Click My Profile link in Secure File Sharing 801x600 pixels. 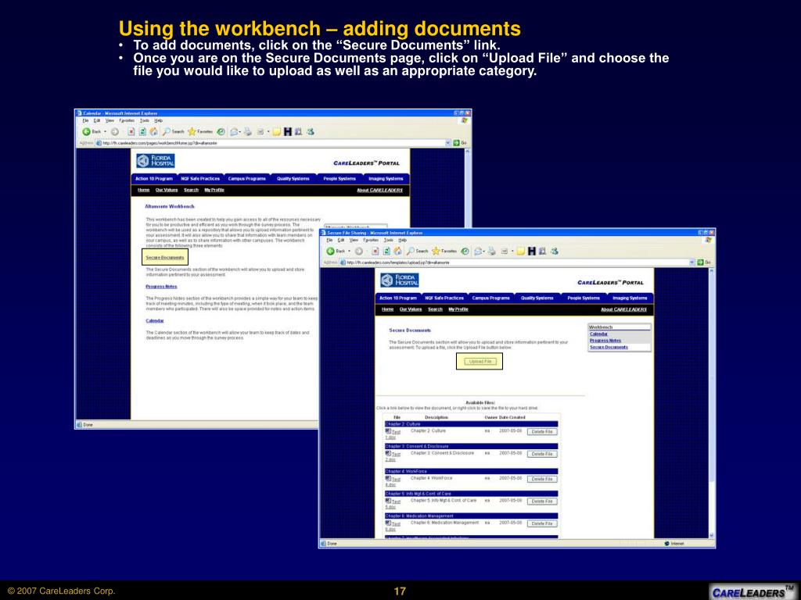click(458, 309)
